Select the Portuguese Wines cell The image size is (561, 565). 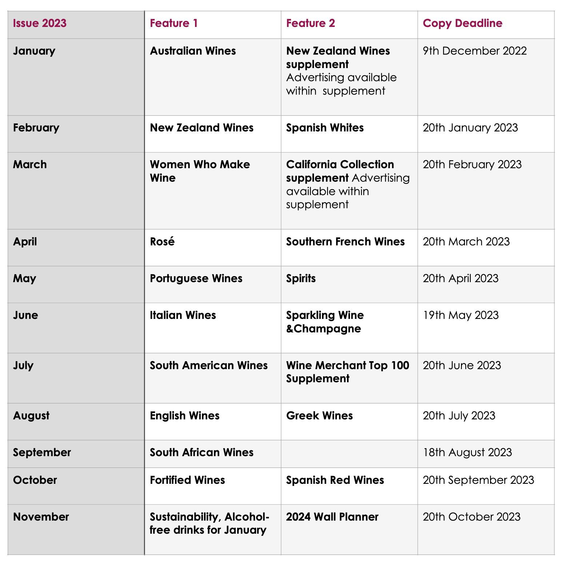pos(196,278)
